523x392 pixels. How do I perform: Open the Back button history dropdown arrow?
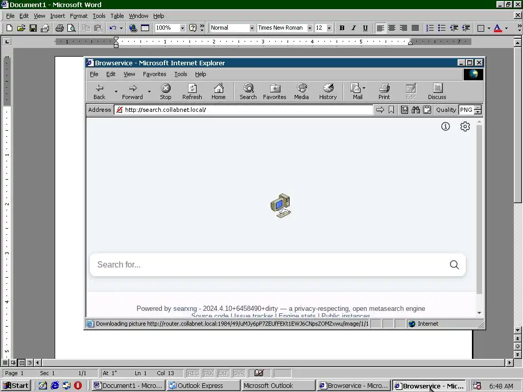pos(116,91)
